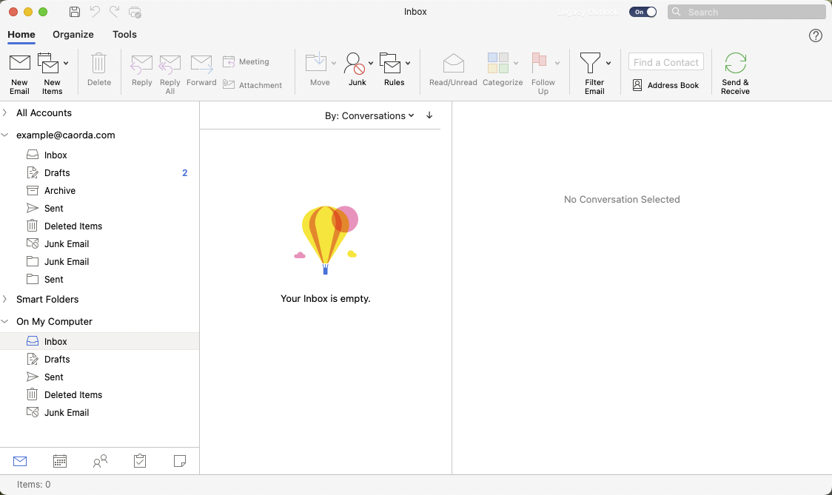The height and width of the screenshot is (495, 832).
Task: Open the Tools tab
Action: [124, 34]
